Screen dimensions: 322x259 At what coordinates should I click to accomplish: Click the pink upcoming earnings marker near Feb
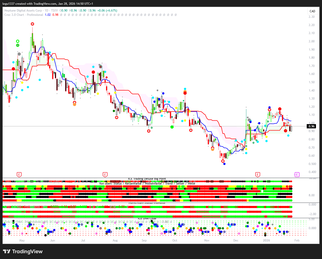297,174
